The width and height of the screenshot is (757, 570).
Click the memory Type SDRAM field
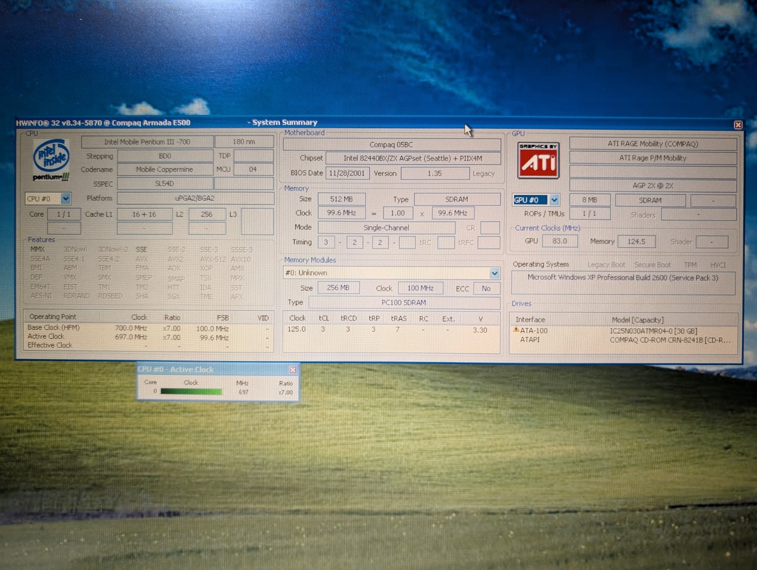pyautogui.click(x=457, y=199)
